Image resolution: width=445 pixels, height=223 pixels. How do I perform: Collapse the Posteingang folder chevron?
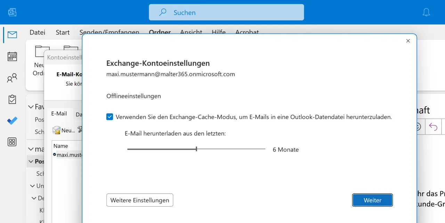coord(31,161)
